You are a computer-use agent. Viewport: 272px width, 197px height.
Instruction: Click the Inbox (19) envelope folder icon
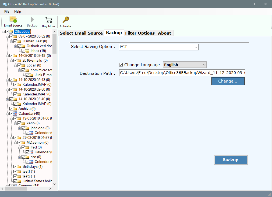click(x=27, y=51)
